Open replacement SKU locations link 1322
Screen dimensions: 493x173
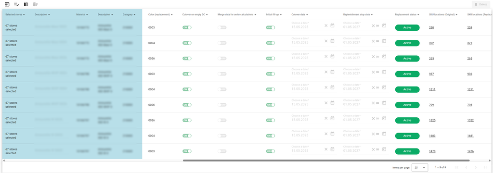[471, 120]
